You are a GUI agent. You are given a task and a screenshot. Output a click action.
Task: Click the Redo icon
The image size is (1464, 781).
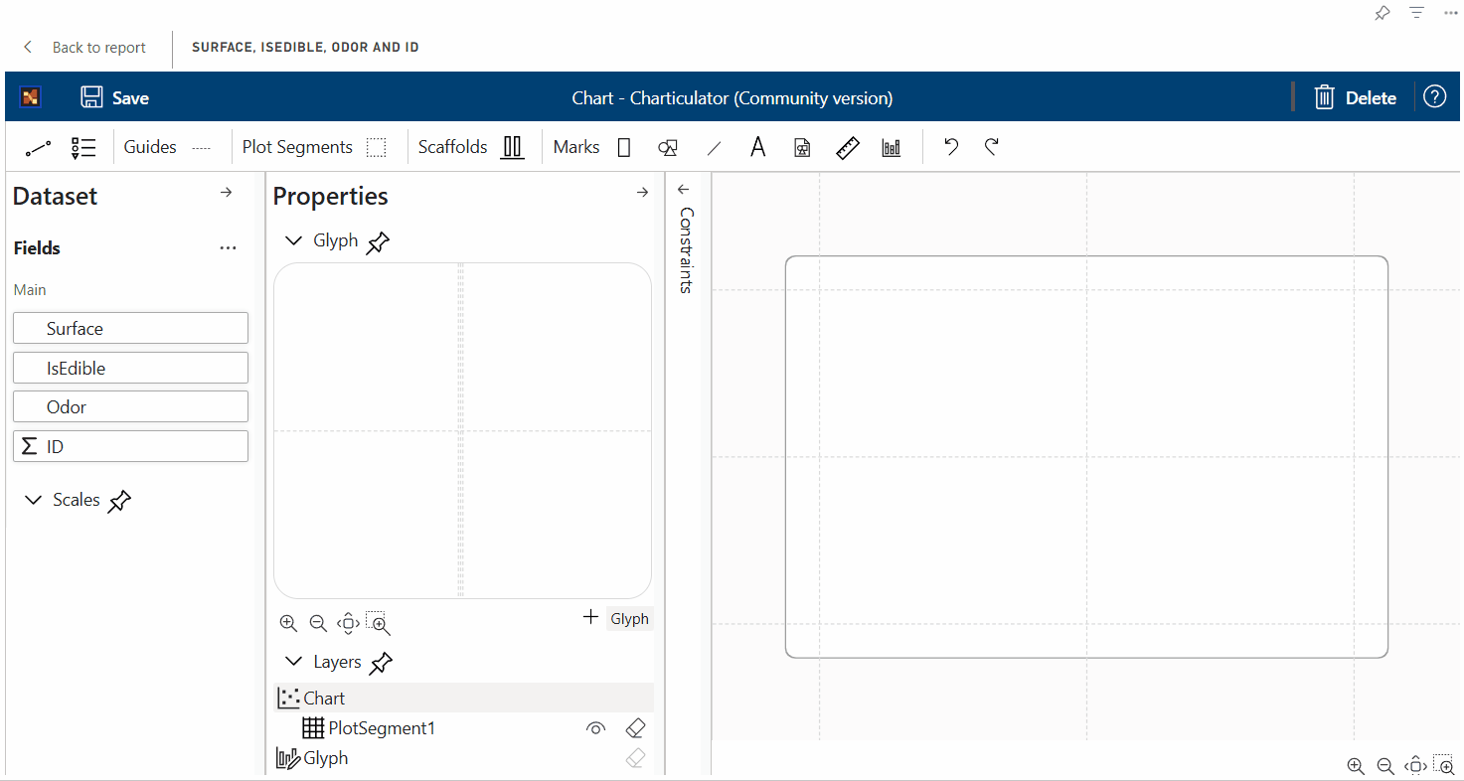point(991,146)
